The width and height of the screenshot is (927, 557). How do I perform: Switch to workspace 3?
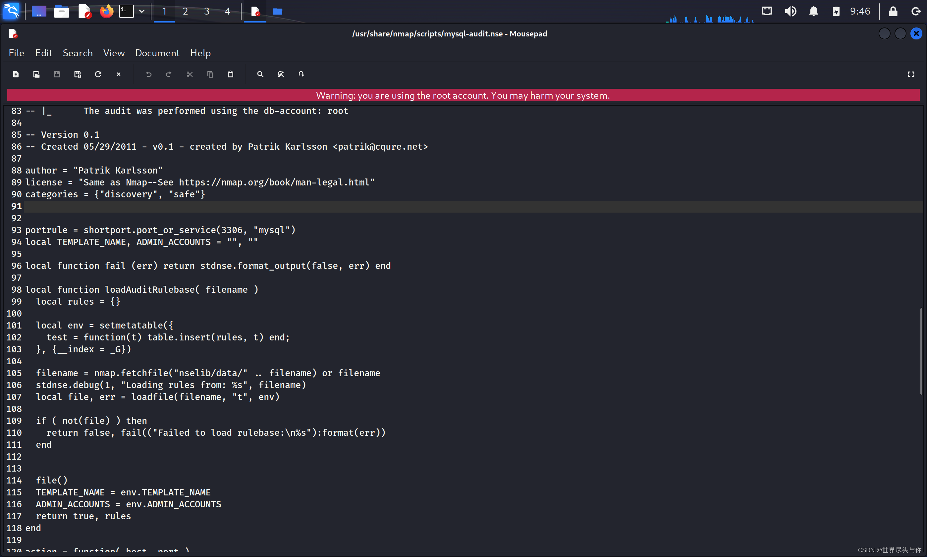[206, 11]
